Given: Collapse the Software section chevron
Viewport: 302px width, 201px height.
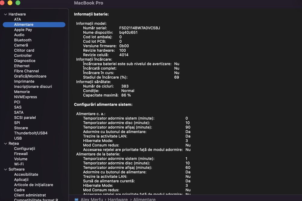Looking at the screenshot, I should 5,169.
